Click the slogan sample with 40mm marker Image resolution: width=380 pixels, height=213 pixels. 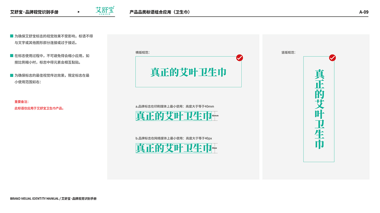point(174,116)
